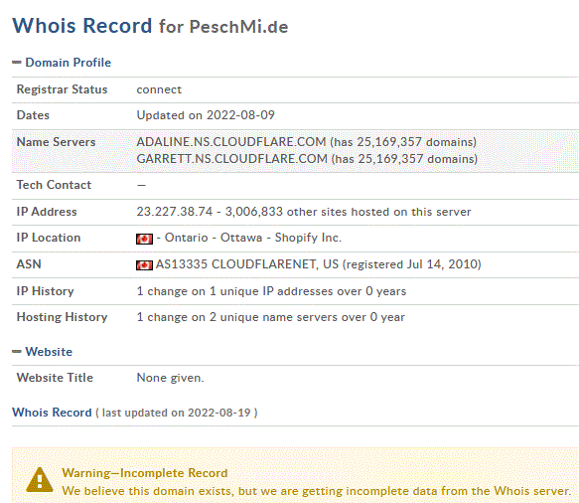The height and width of the screenshot is (503, 579).
Task: Open 3,006,833 other sites hosted link
Action: point(348,212)
